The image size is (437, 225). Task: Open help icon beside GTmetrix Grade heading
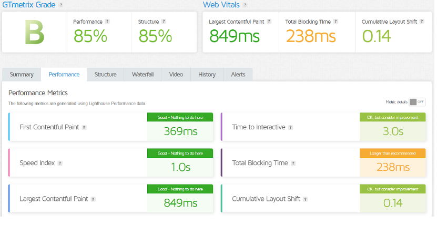click(61, 5)
